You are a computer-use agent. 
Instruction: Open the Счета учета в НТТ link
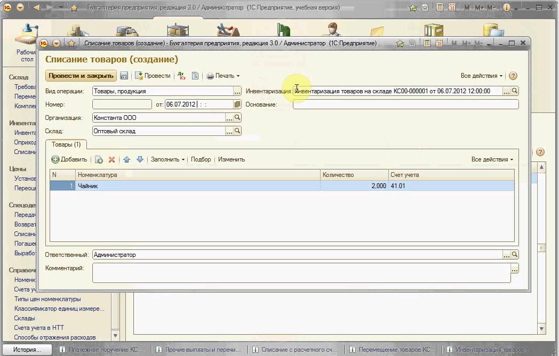coord(39,328)
